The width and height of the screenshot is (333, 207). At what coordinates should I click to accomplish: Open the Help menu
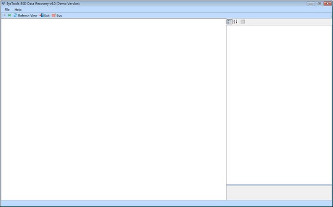18,10
